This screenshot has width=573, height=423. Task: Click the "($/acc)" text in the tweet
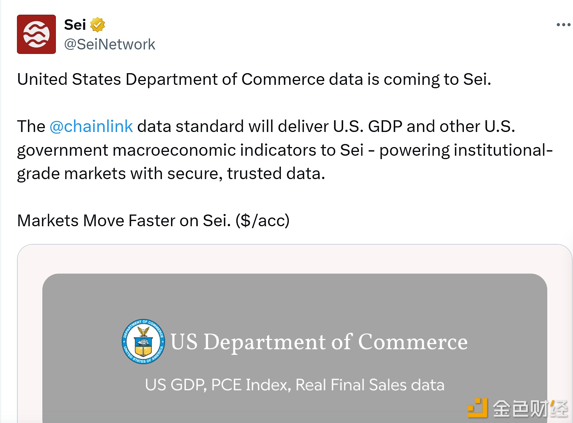pyautogui.click(x=262, y=221)
